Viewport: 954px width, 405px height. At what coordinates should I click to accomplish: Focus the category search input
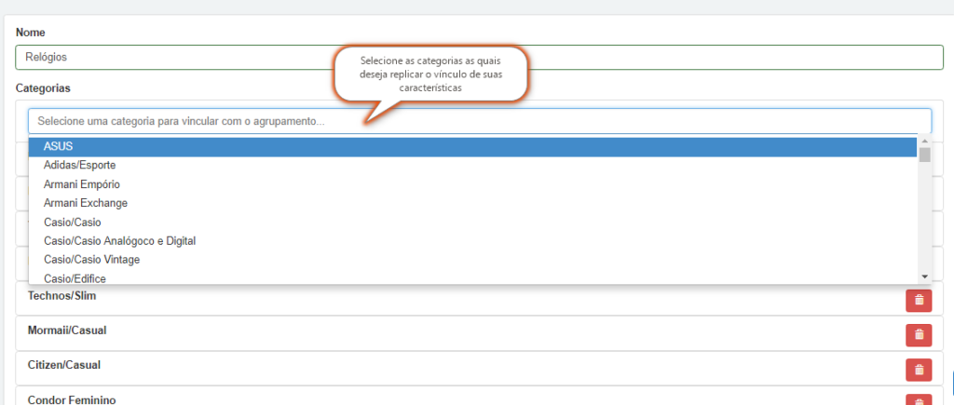tap(480, 121)
